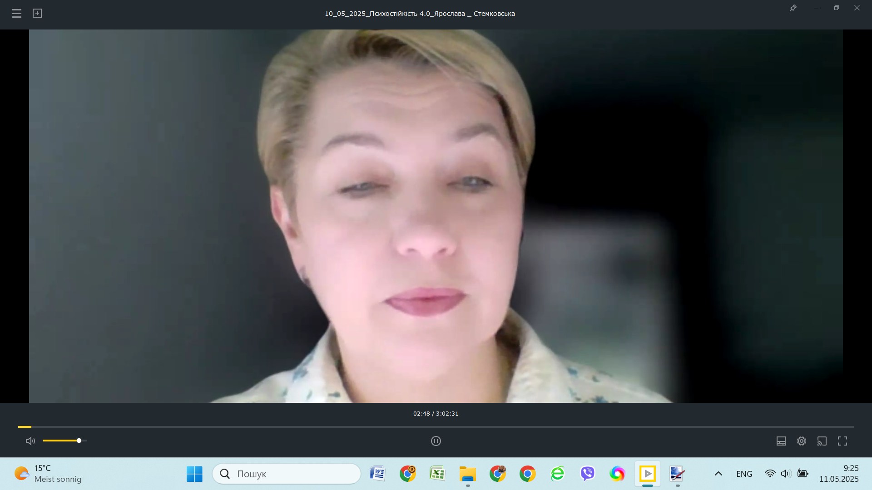Click the 02:48 / 3:02:31 time display
The width and height of the screenshot is (872, 490).
pos(436,414)
